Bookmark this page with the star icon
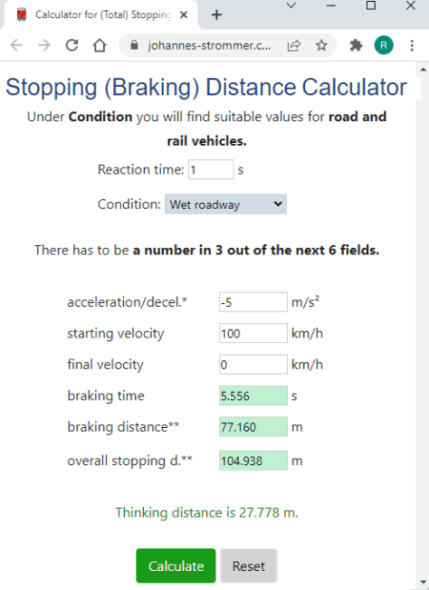429x590 pixels. point(321,46)
